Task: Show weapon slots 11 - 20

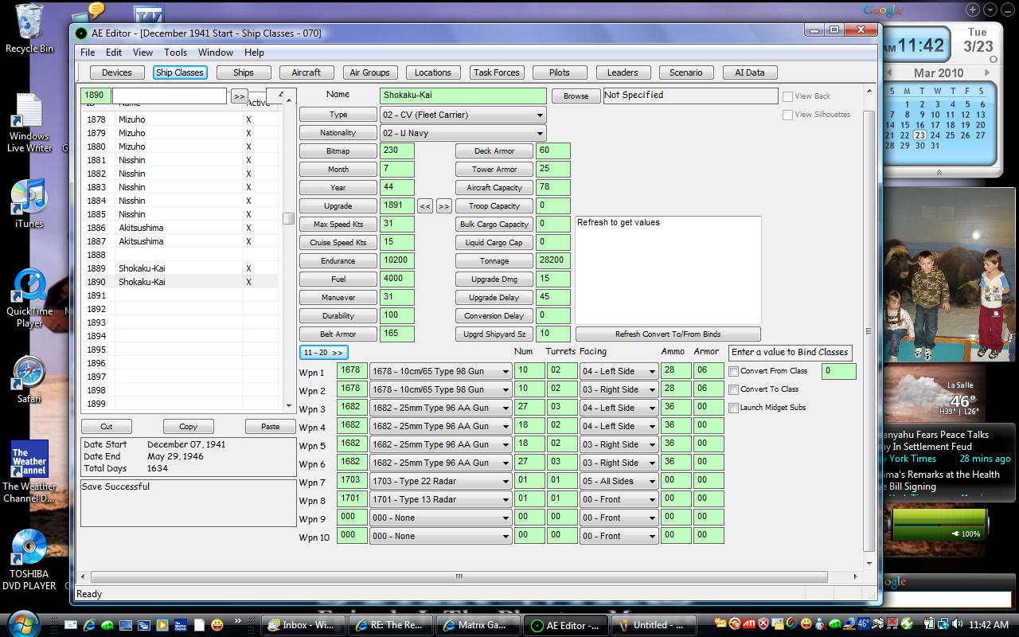Action: [x=324, y=353]
